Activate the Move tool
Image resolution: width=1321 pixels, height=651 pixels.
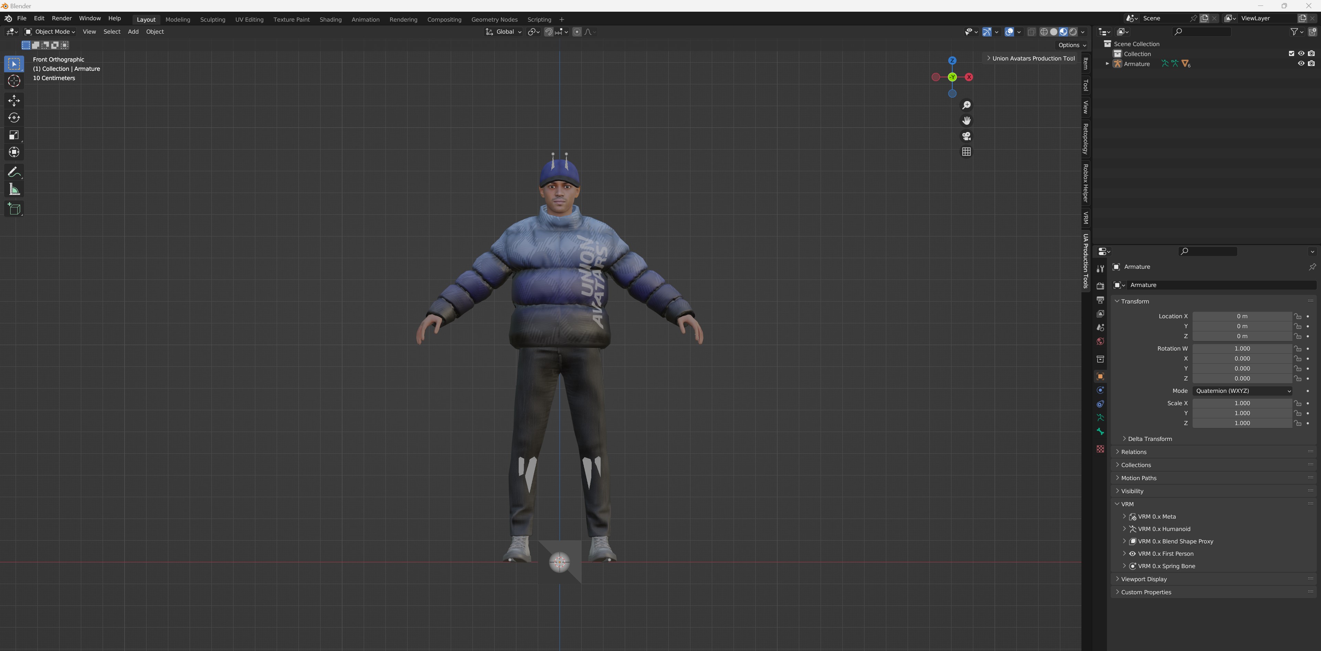coord(14,100)
